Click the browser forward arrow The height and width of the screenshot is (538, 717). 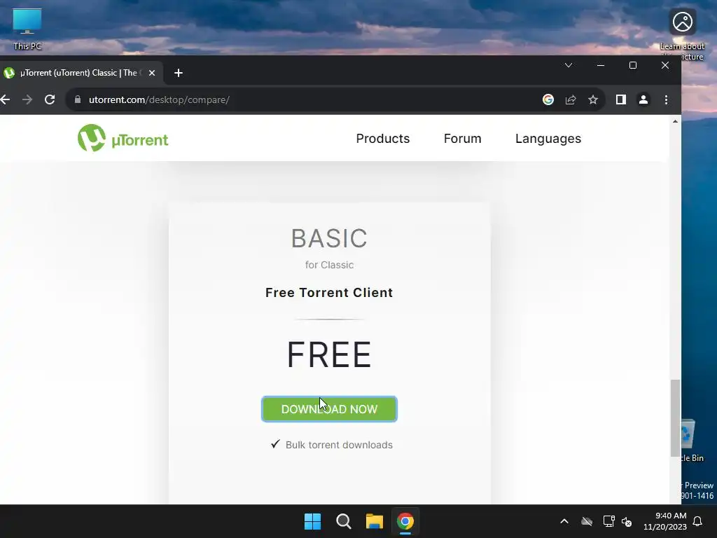pyautogui.click(x=27, y=99)
